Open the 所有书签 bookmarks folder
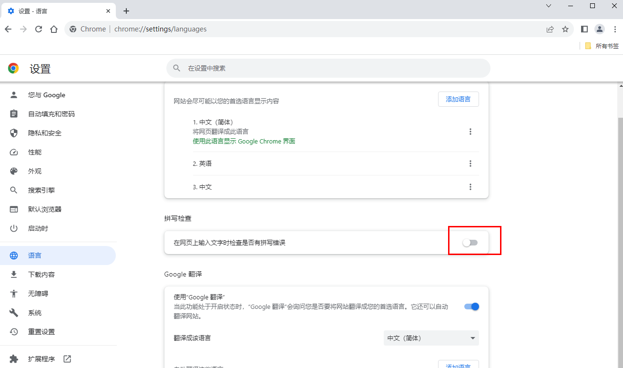 pos(602,46)
